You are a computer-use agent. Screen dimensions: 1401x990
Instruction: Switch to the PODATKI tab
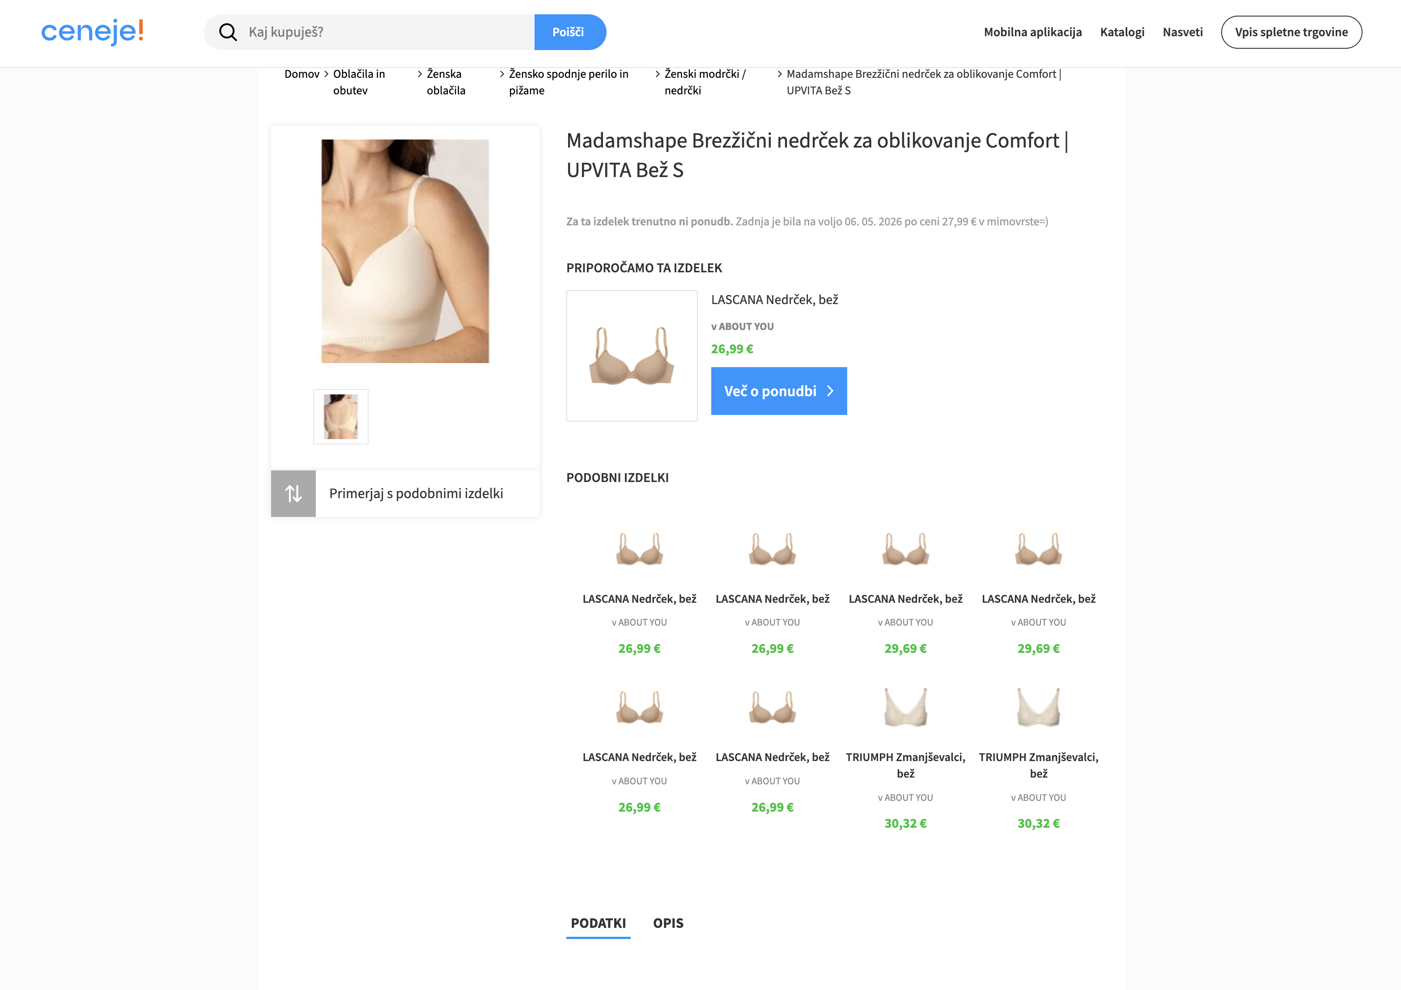point(598,923)
